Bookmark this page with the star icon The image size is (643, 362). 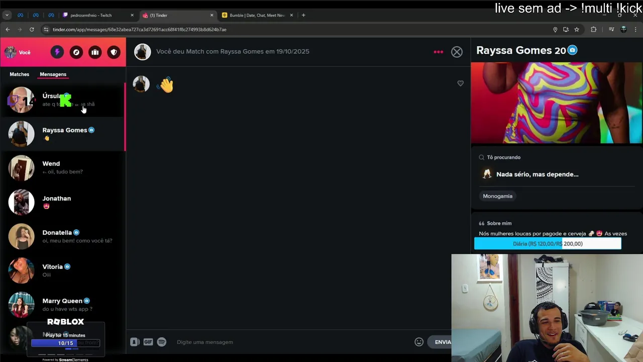point(577,30)
